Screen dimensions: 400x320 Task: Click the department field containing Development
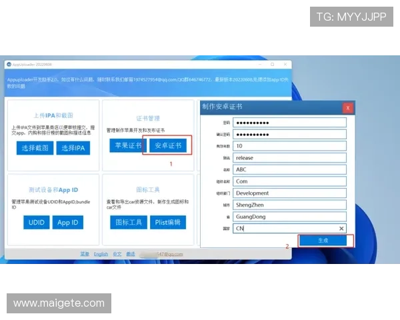pyautogui.click(x=289, y=193)
